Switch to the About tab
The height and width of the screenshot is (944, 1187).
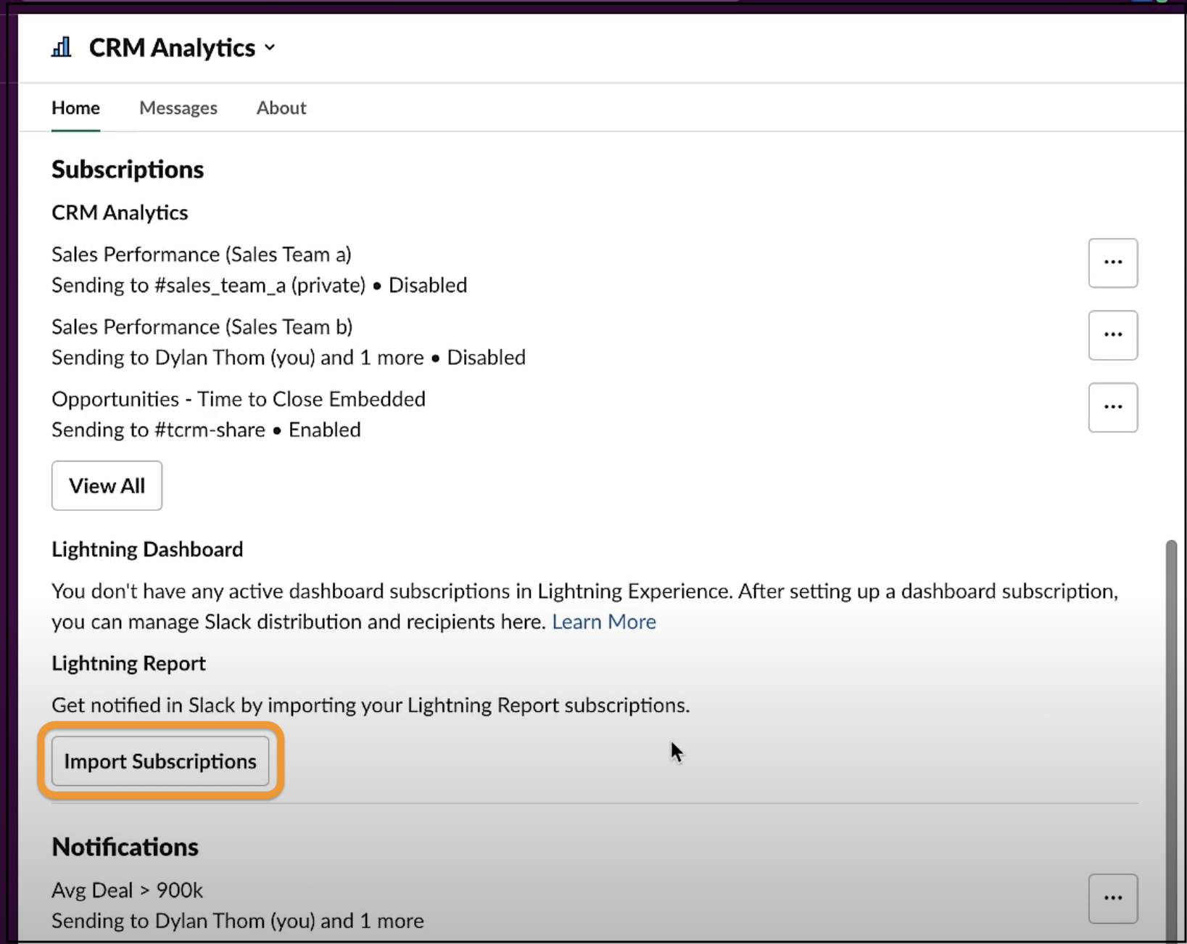click(281, 107)
